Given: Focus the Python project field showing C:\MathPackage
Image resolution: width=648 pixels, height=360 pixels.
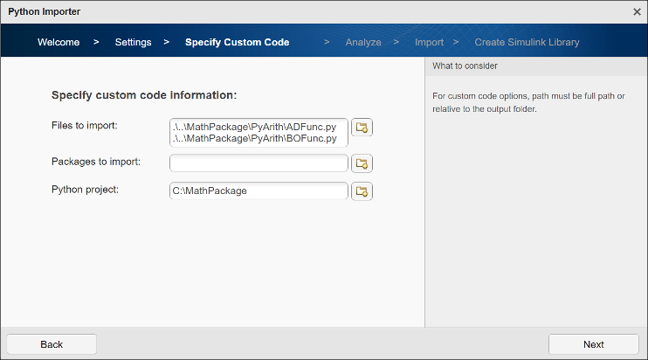Looking at the screenshot, I should coord(259,191).
